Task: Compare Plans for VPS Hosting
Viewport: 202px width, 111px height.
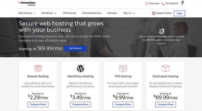Action: point(123,104)
